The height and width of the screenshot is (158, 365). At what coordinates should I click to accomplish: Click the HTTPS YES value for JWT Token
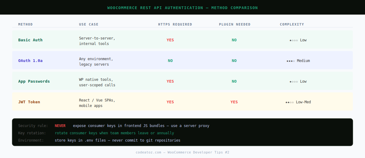(x=170, y=102)
